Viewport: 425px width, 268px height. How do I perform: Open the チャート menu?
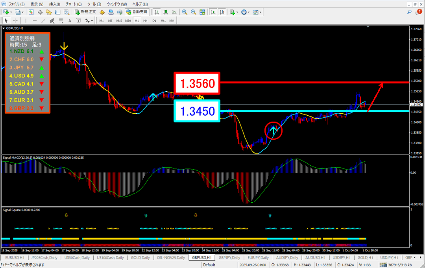click(71, 4)
